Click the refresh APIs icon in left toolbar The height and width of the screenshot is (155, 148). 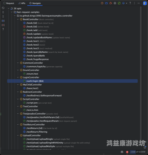point(3,8)
